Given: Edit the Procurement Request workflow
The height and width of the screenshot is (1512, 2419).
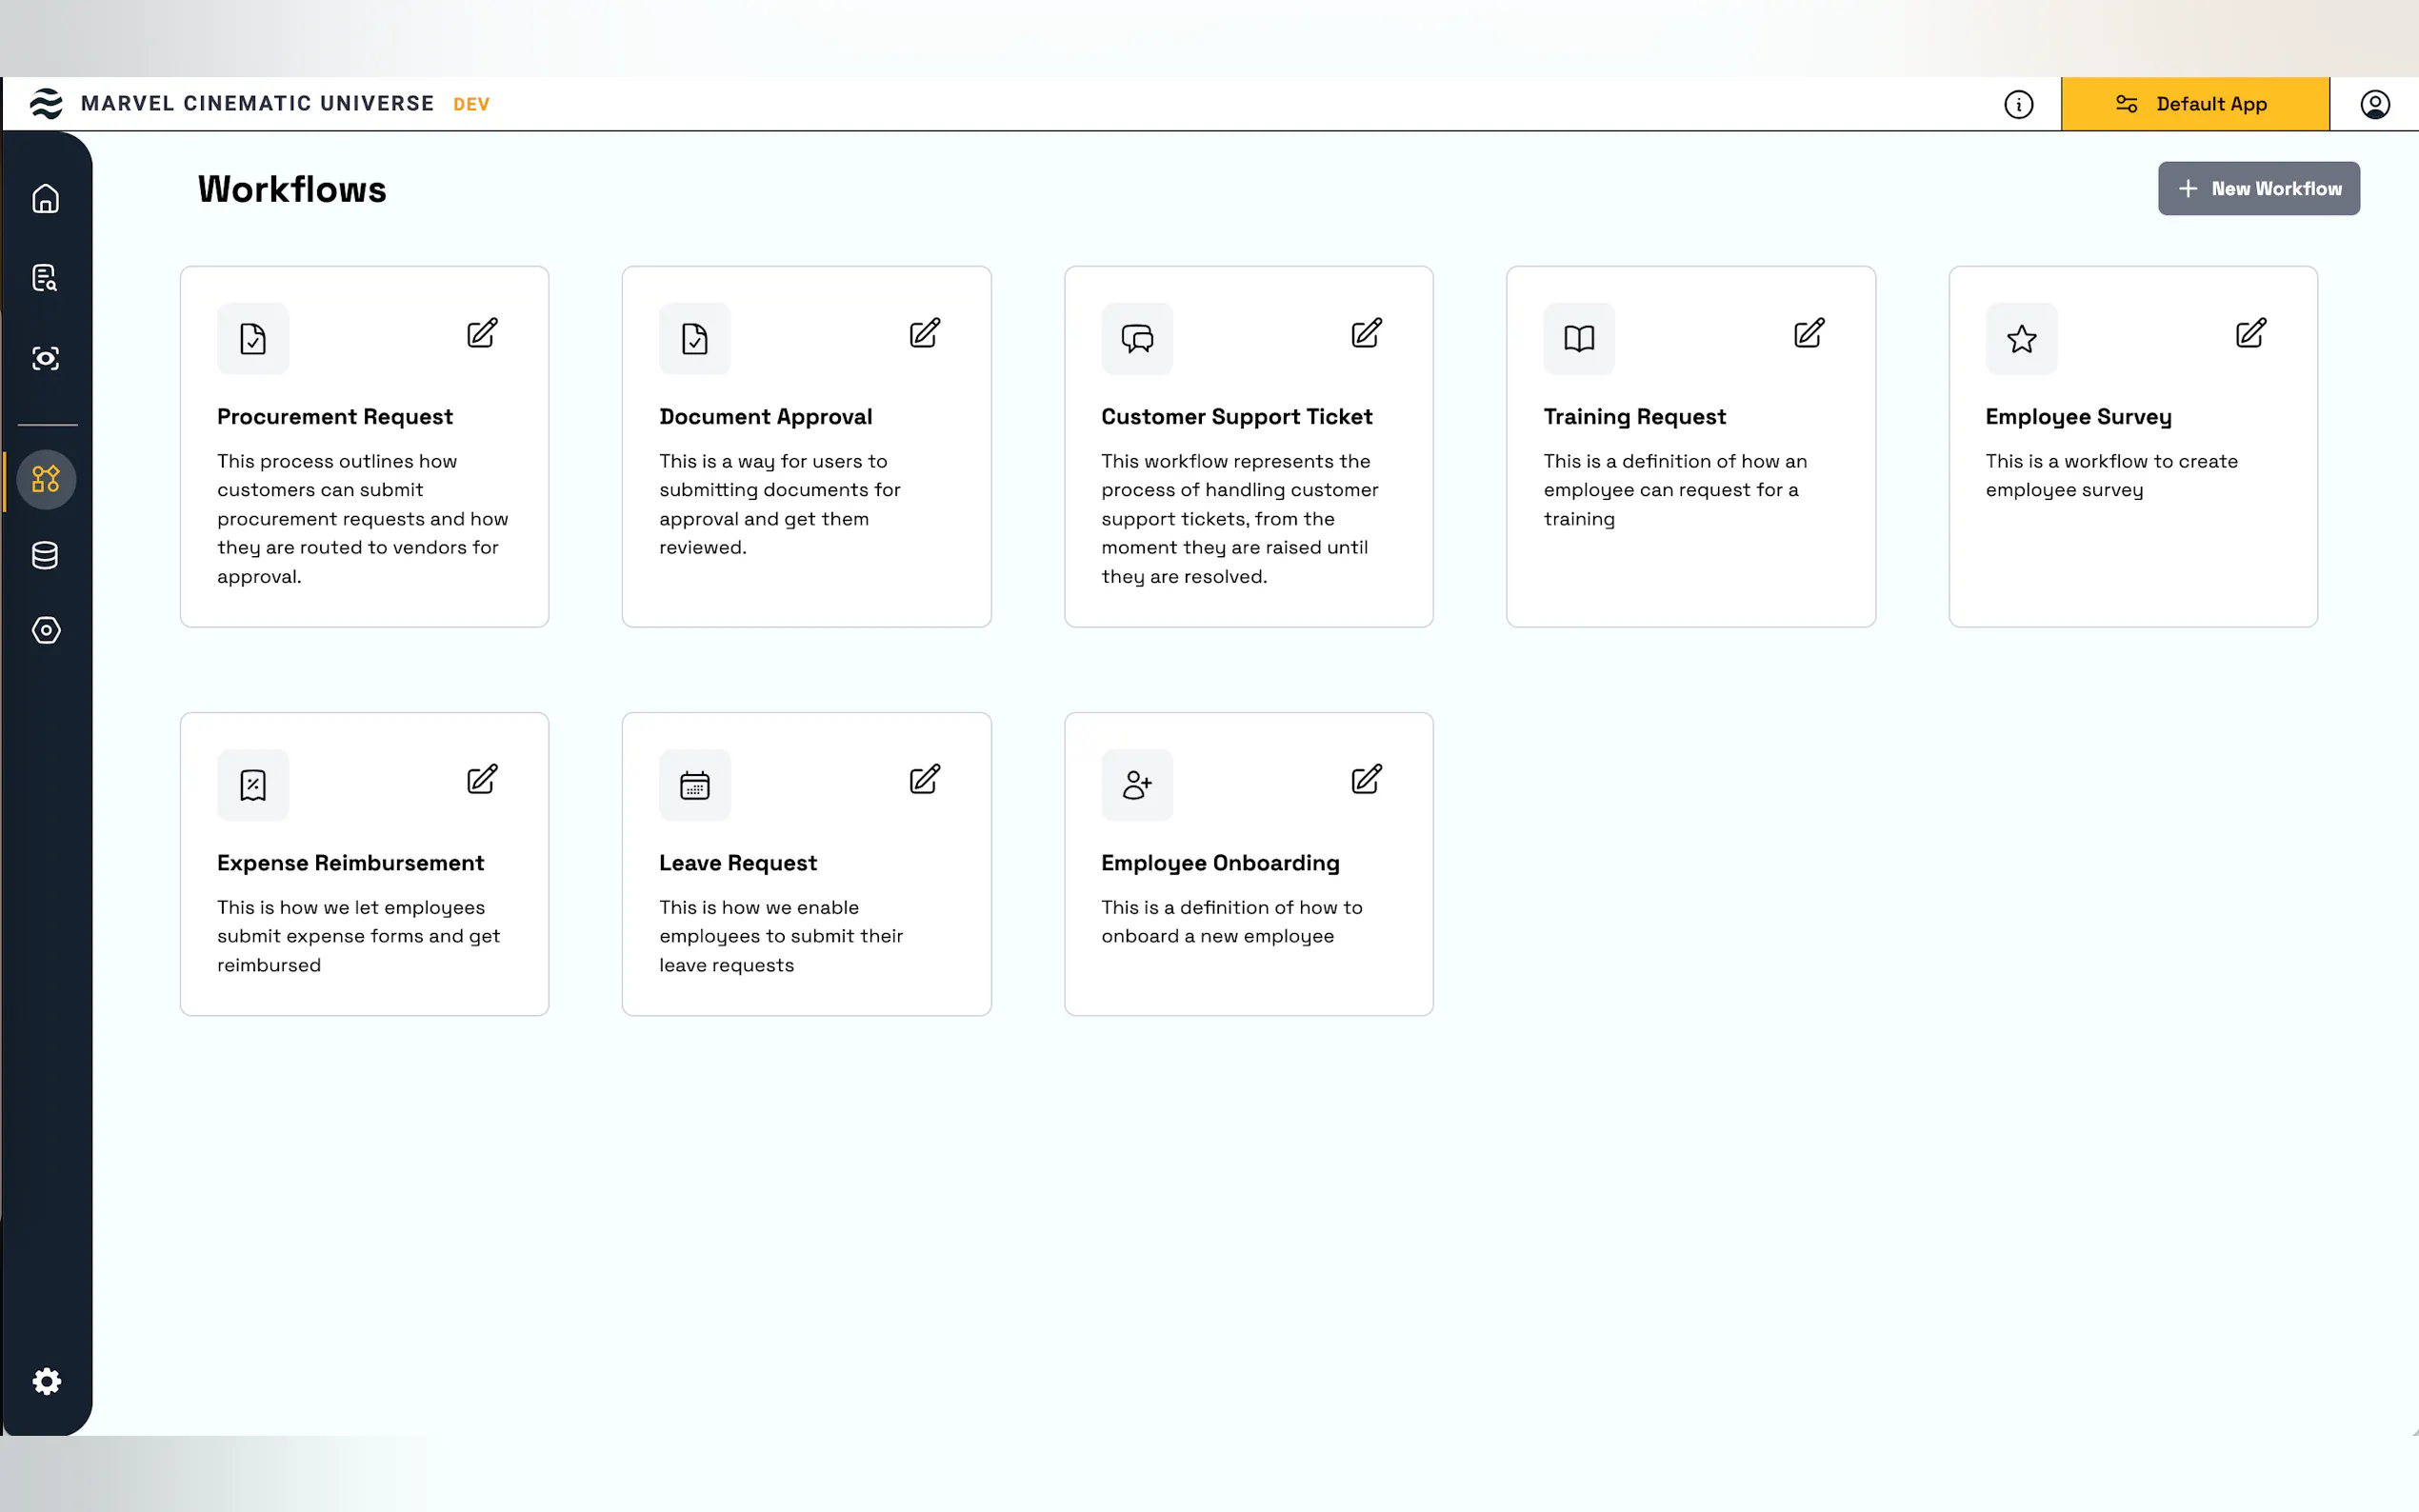Looking at the screenshot, I should point(482,333).
